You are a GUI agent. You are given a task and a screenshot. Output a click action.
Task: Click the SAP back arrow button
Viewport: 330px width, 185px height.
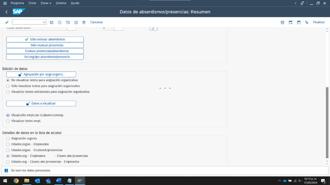[x=6, y=12]
